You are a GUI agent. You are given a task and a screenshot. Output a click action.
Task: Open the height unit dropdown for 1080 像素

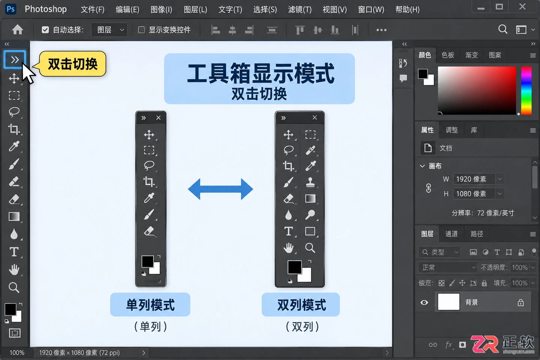[500, 194]
